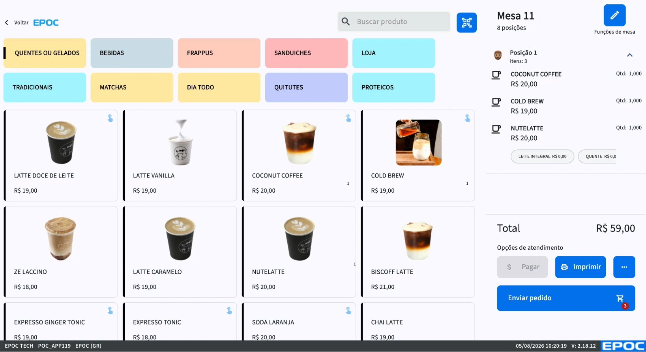This screenshot has height=352, width=646.
Task: Click cup icon beside NUTELATTE order item
Action: coord(496,129)
